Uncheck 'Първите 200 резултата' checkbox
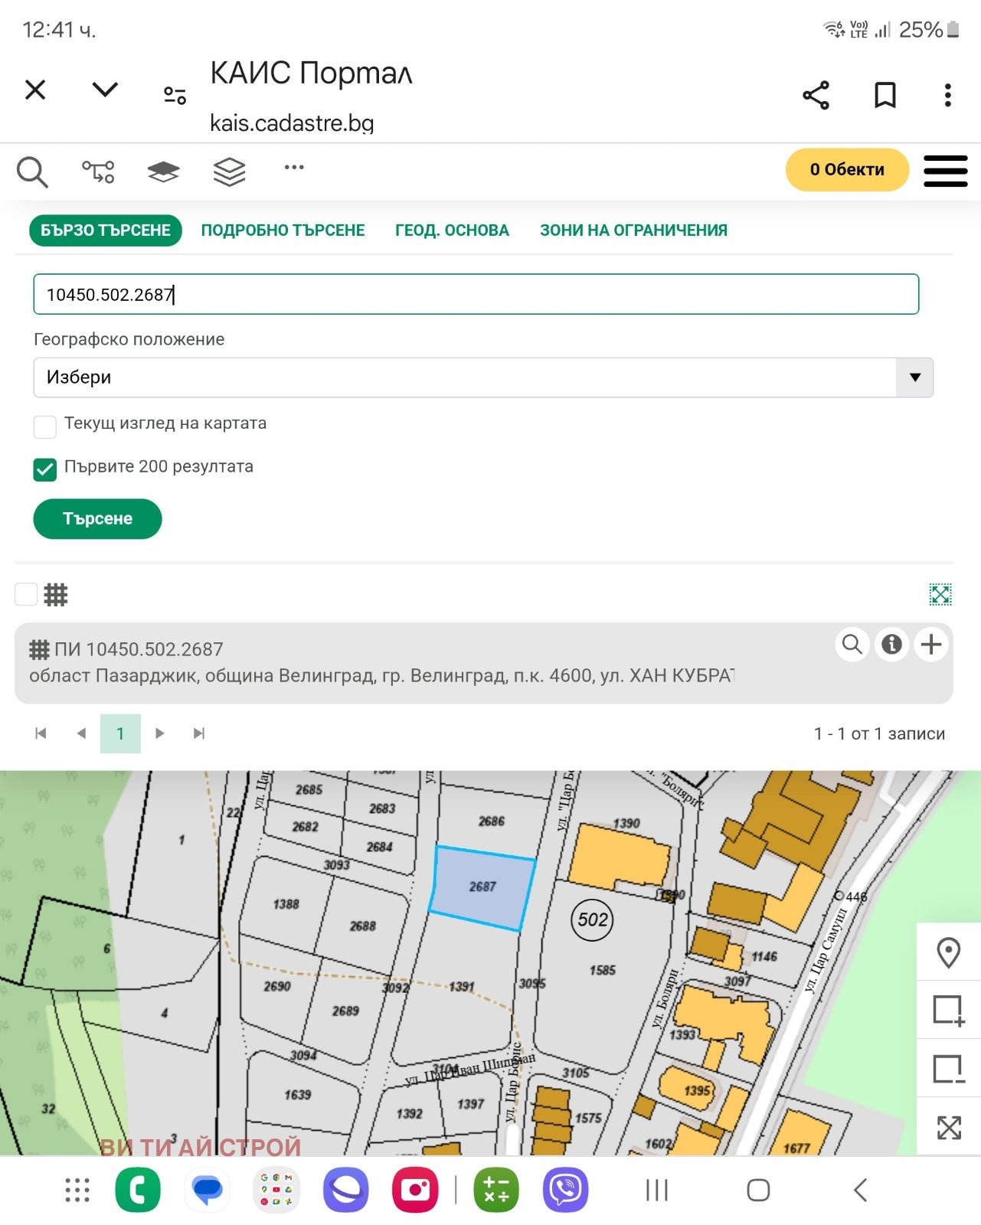The height and width of the screenshot is (1225, 981). pos(45,469)
